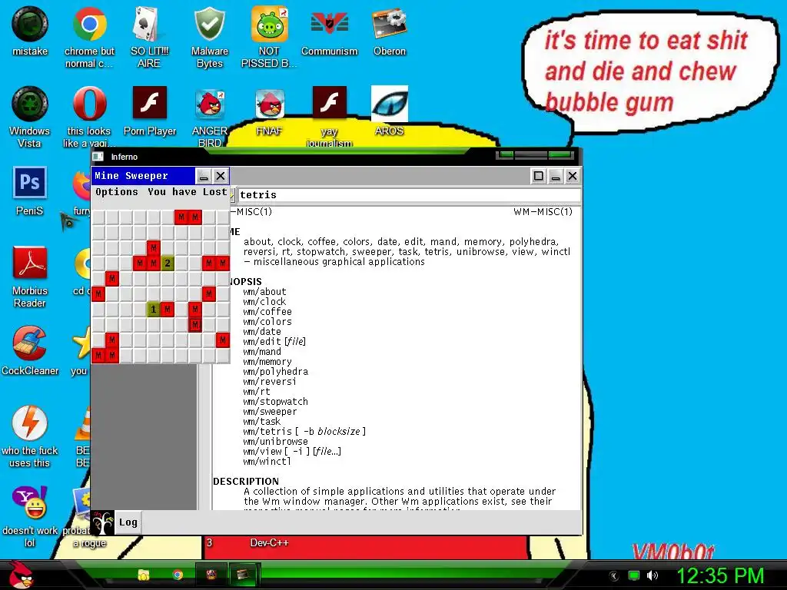Select the active Inferno taskbar button
The height and width of the screenshot is (590, 787).
point(244,574)
